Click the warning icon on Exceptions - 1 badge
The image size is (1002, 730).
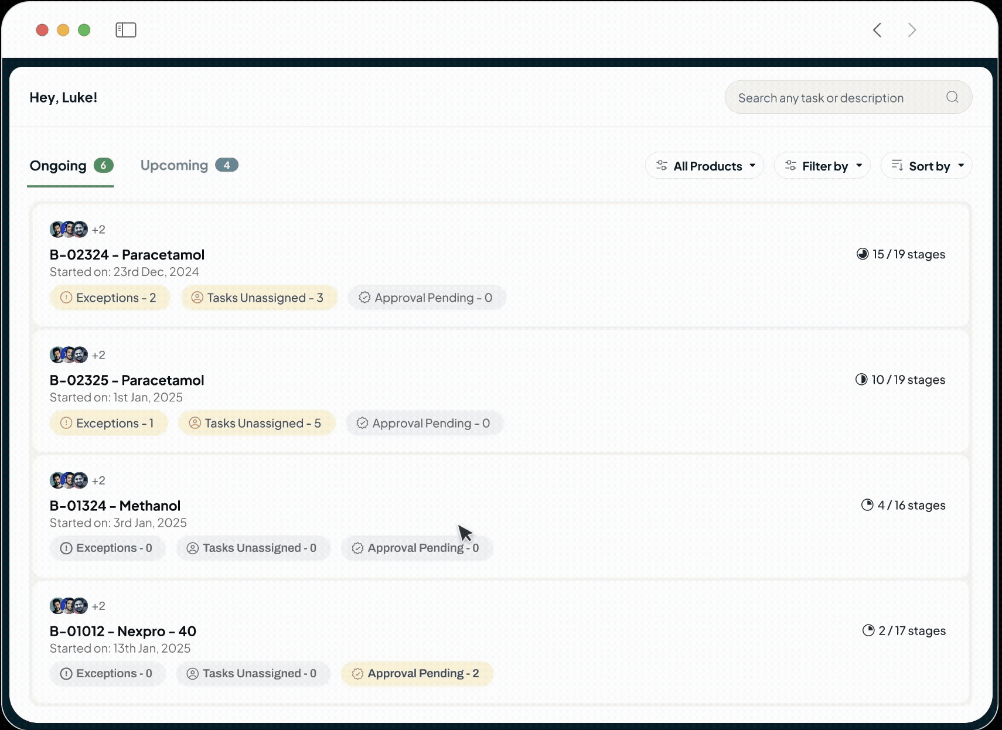pos(66,423)
